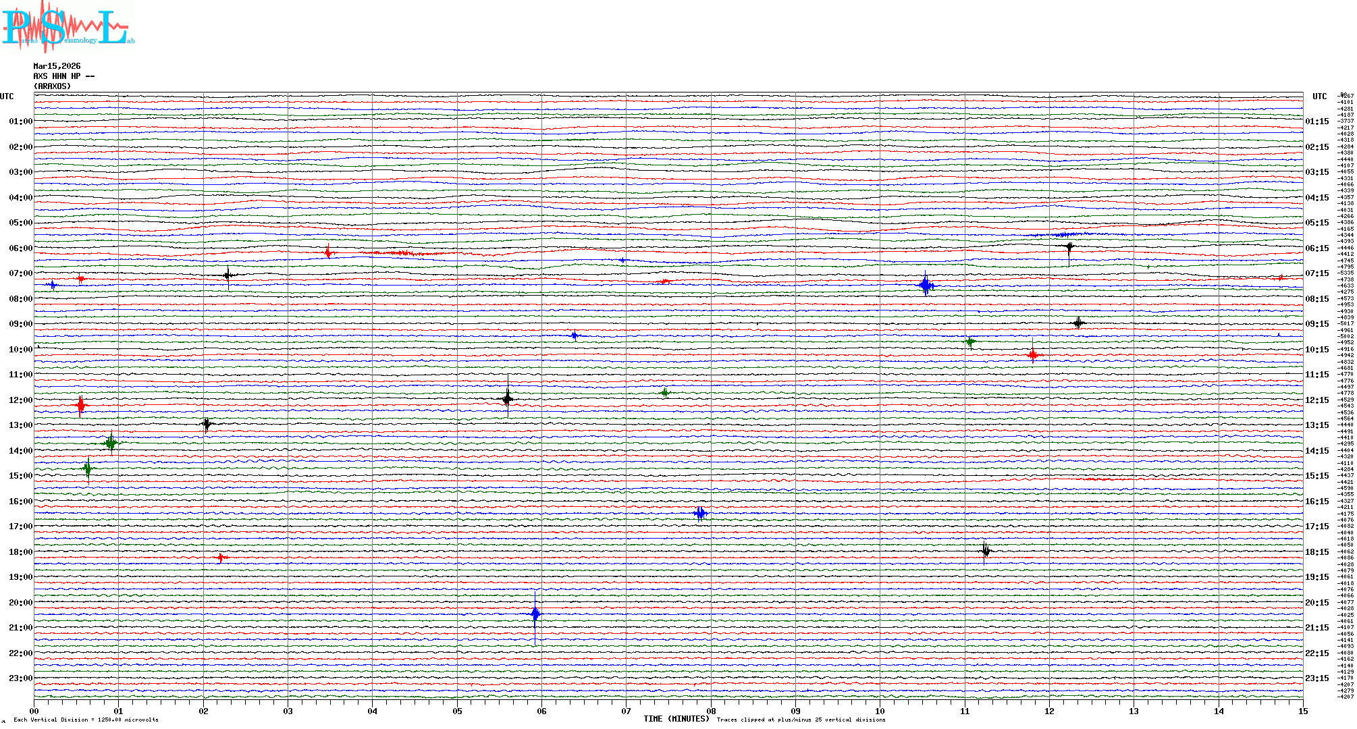
Task: Click the left UTC header label
Action: point(7,97)
